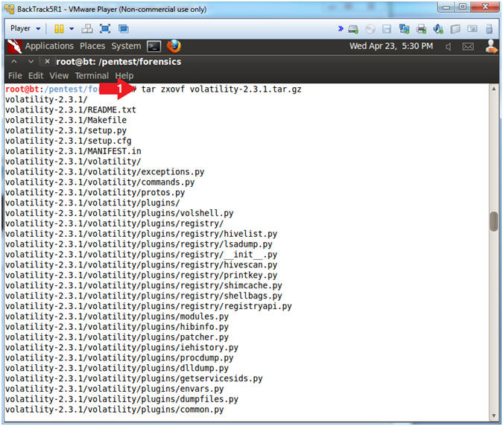
Task: Click the CD/DVD drive device icon
Action: (x=370, y=29)
